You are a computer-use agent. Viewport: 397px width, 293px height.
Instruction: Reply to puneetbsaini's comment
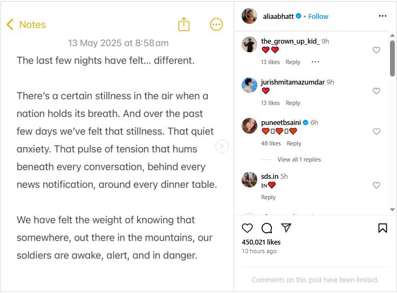(294, 143)
